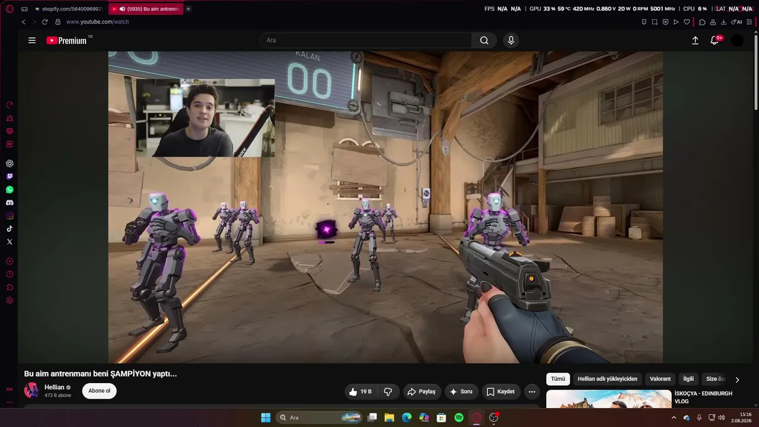Open the Opera GX main menu icon
Viewport: 759px width, 427px height.
(x=9, y=9)
